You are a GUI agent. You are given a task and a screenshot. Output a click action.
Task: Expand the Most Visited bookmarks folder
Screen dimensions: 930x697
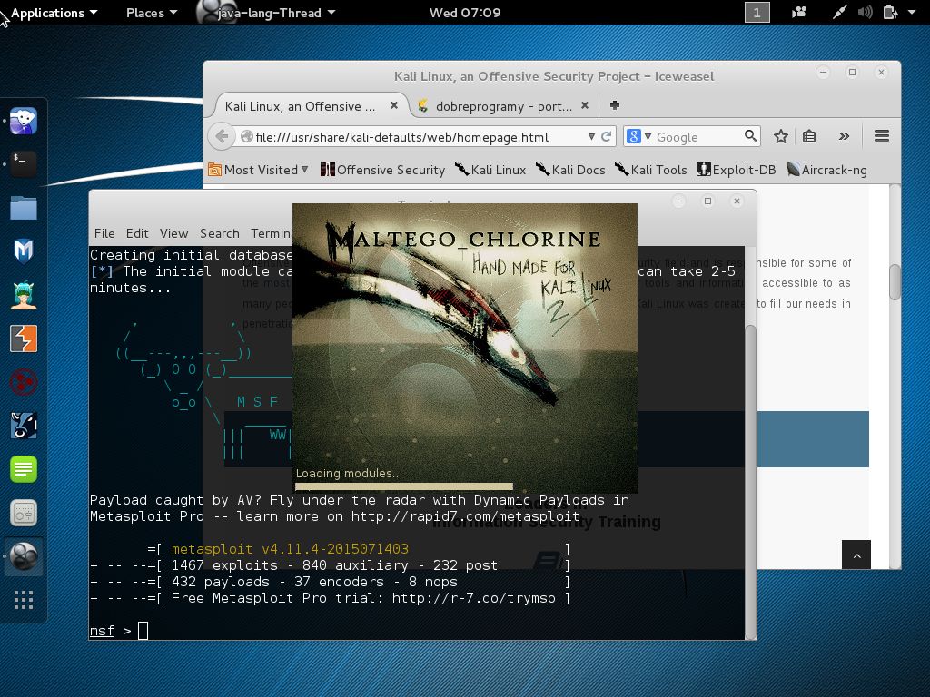coord(258,170)
